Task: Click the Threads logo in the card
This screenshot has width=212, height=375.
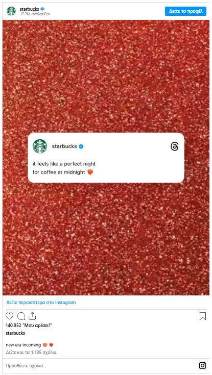Action: 175,146
